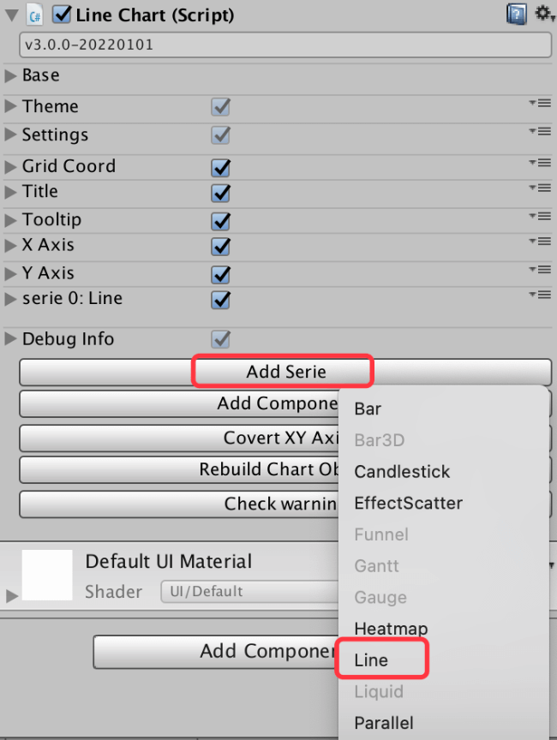
Task: Open the X Axis row options icon
Action: [539, 242]
